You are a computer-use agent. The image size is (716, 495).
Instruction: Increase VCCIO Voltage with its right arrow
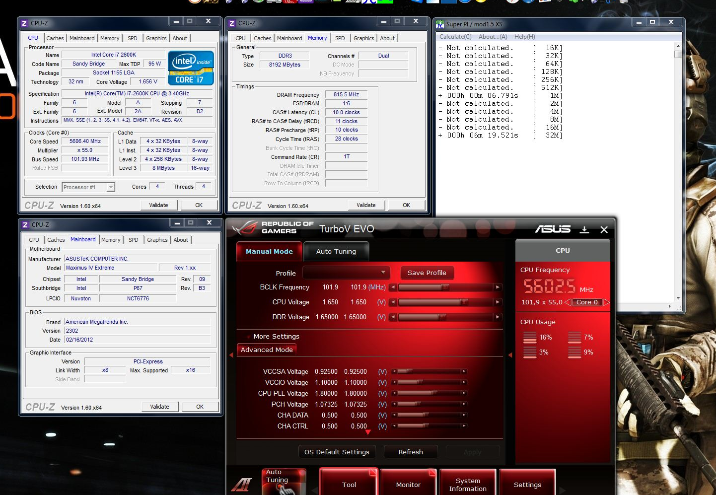click(464, 382)
